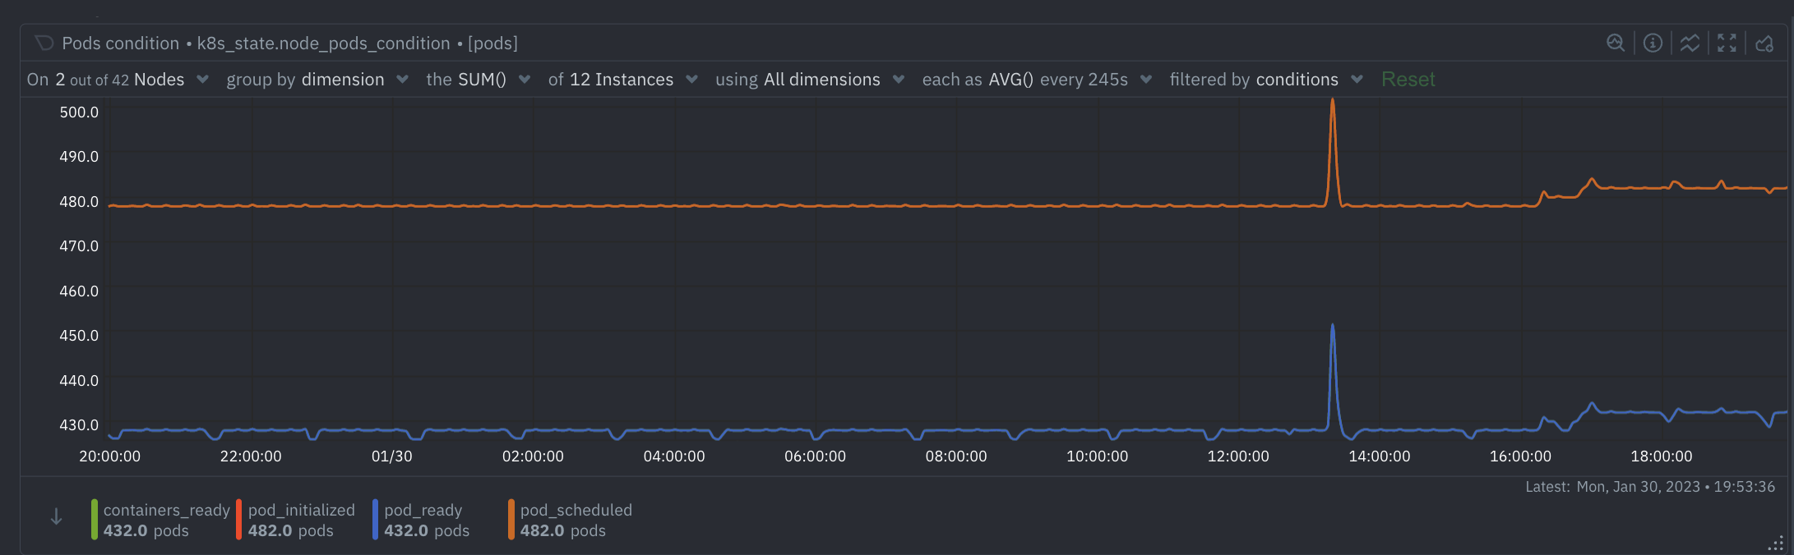Grab the resize handle at chart corner
The width and height of the screenshot is (1794, 555).
(1776, 544)
